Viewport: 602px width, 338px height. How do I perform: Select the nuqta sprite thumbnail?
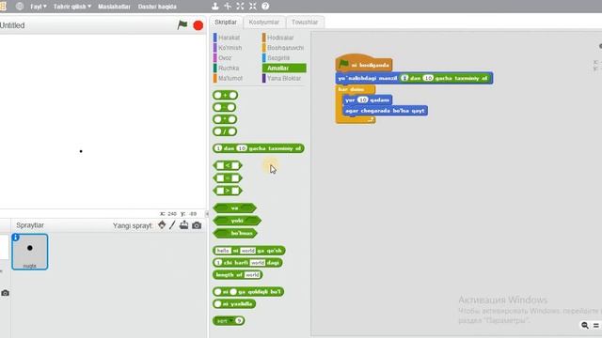click(30, 252)
